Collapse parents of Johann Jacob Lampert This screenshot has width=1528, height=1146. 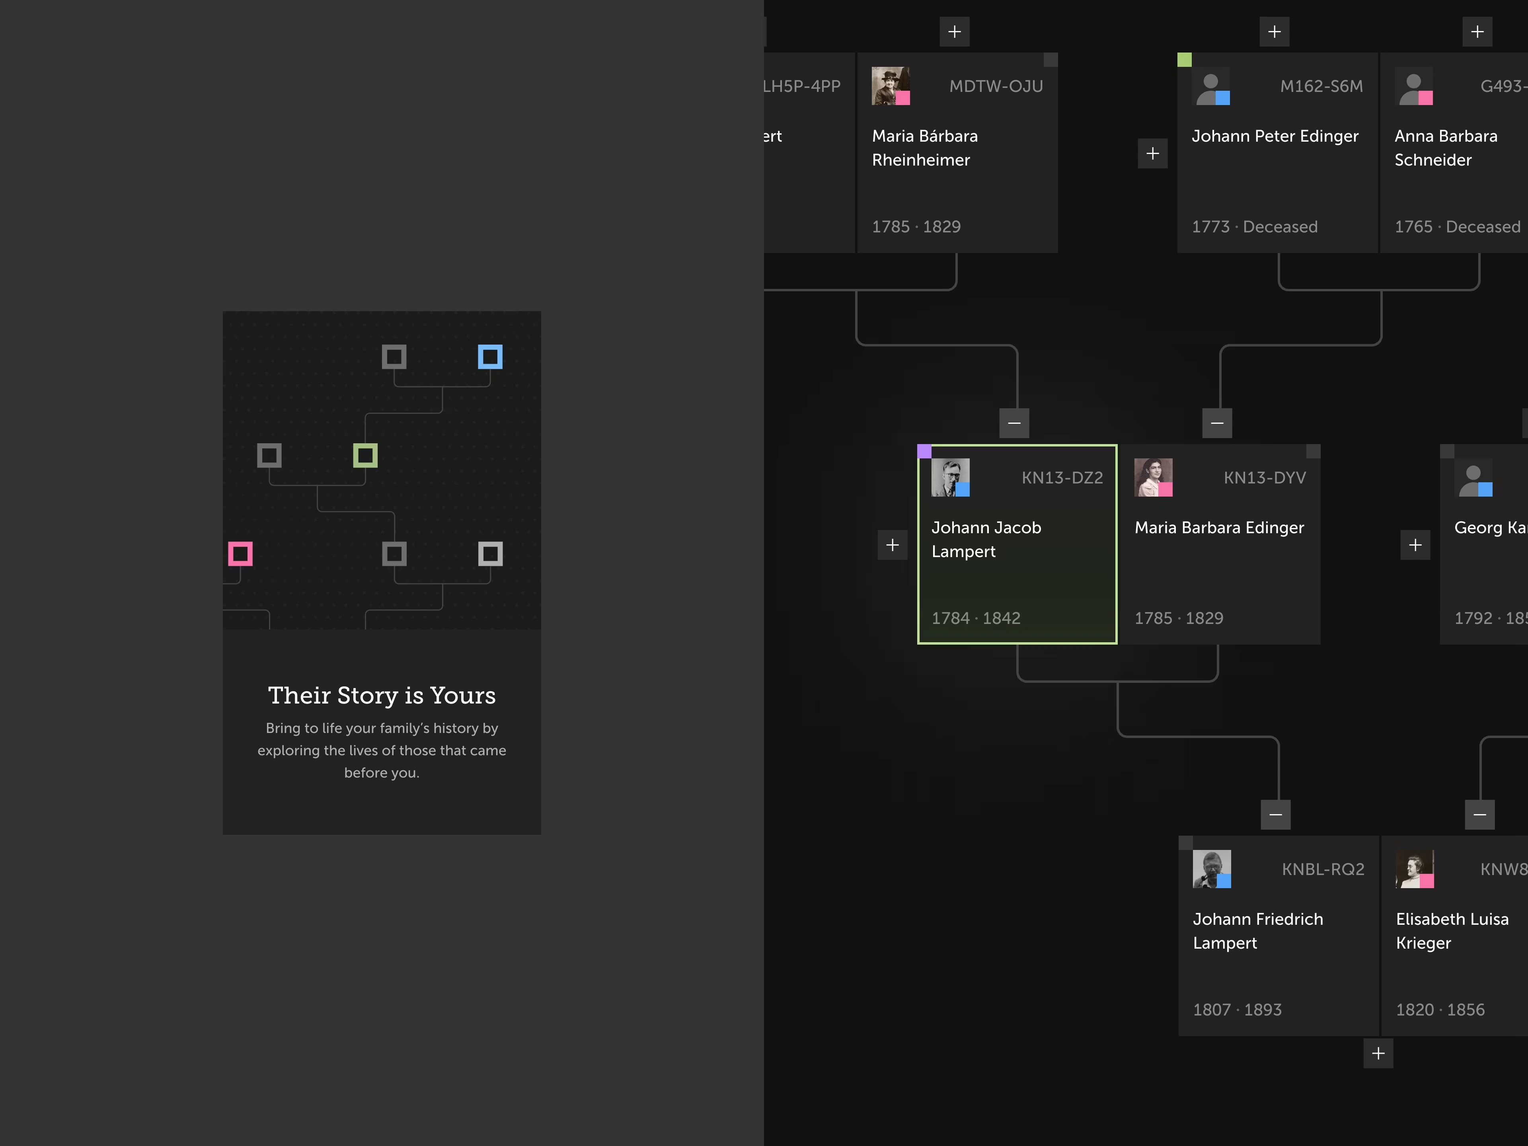(1013, 423)
